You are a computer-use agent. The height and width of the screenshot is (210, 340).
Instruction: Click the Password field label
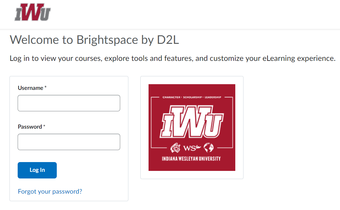point(30,127)
